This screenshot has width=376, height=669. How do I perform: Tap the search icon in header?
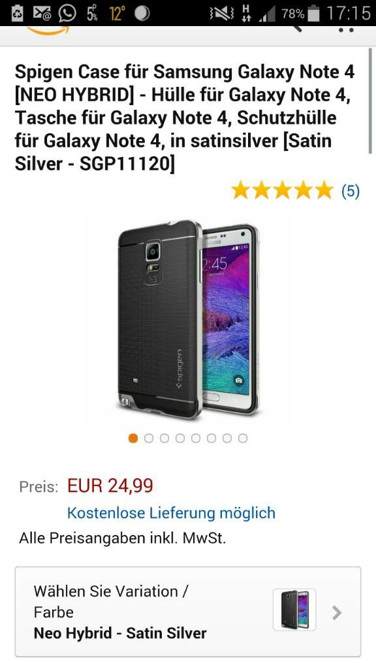click(296, 29)
